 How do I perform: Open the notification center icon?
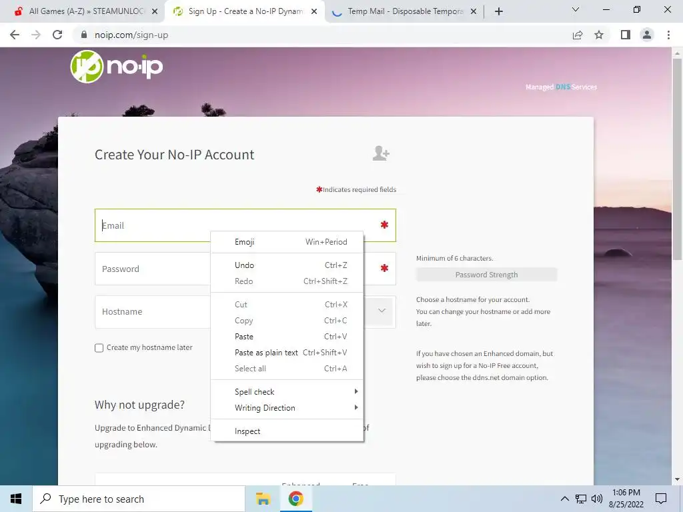[x=661, y=499]
